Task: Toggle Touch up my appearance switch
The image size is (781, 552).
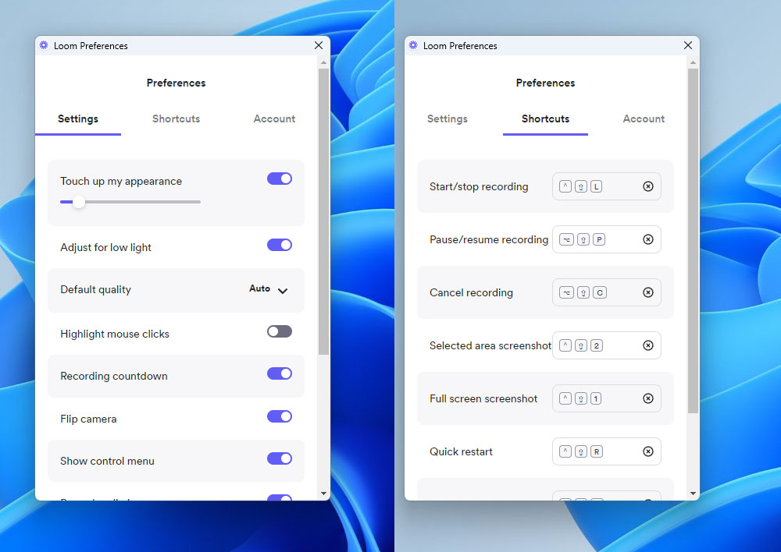Action: [x=280, y=179]
